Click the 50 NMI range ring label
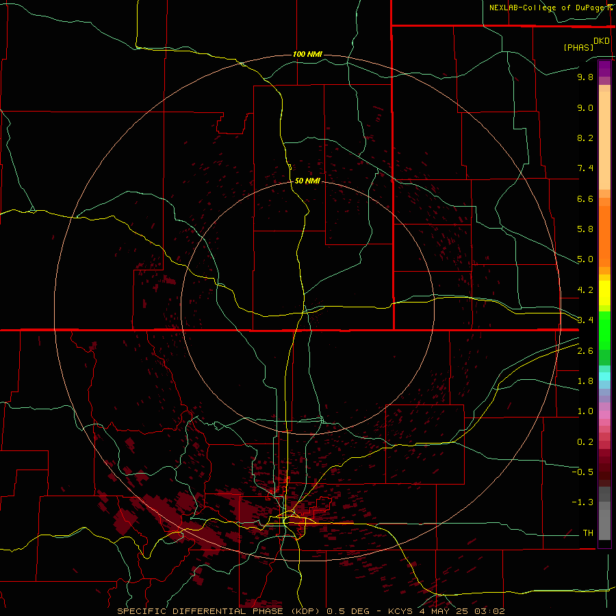The image size is (616, 616). pyautogui.click(x=307, y=181)
